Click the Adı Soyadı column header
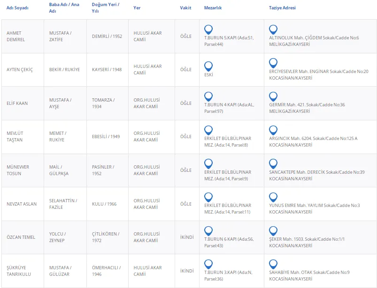This screenshot has height=288, width=377. [x=17, y=8]
